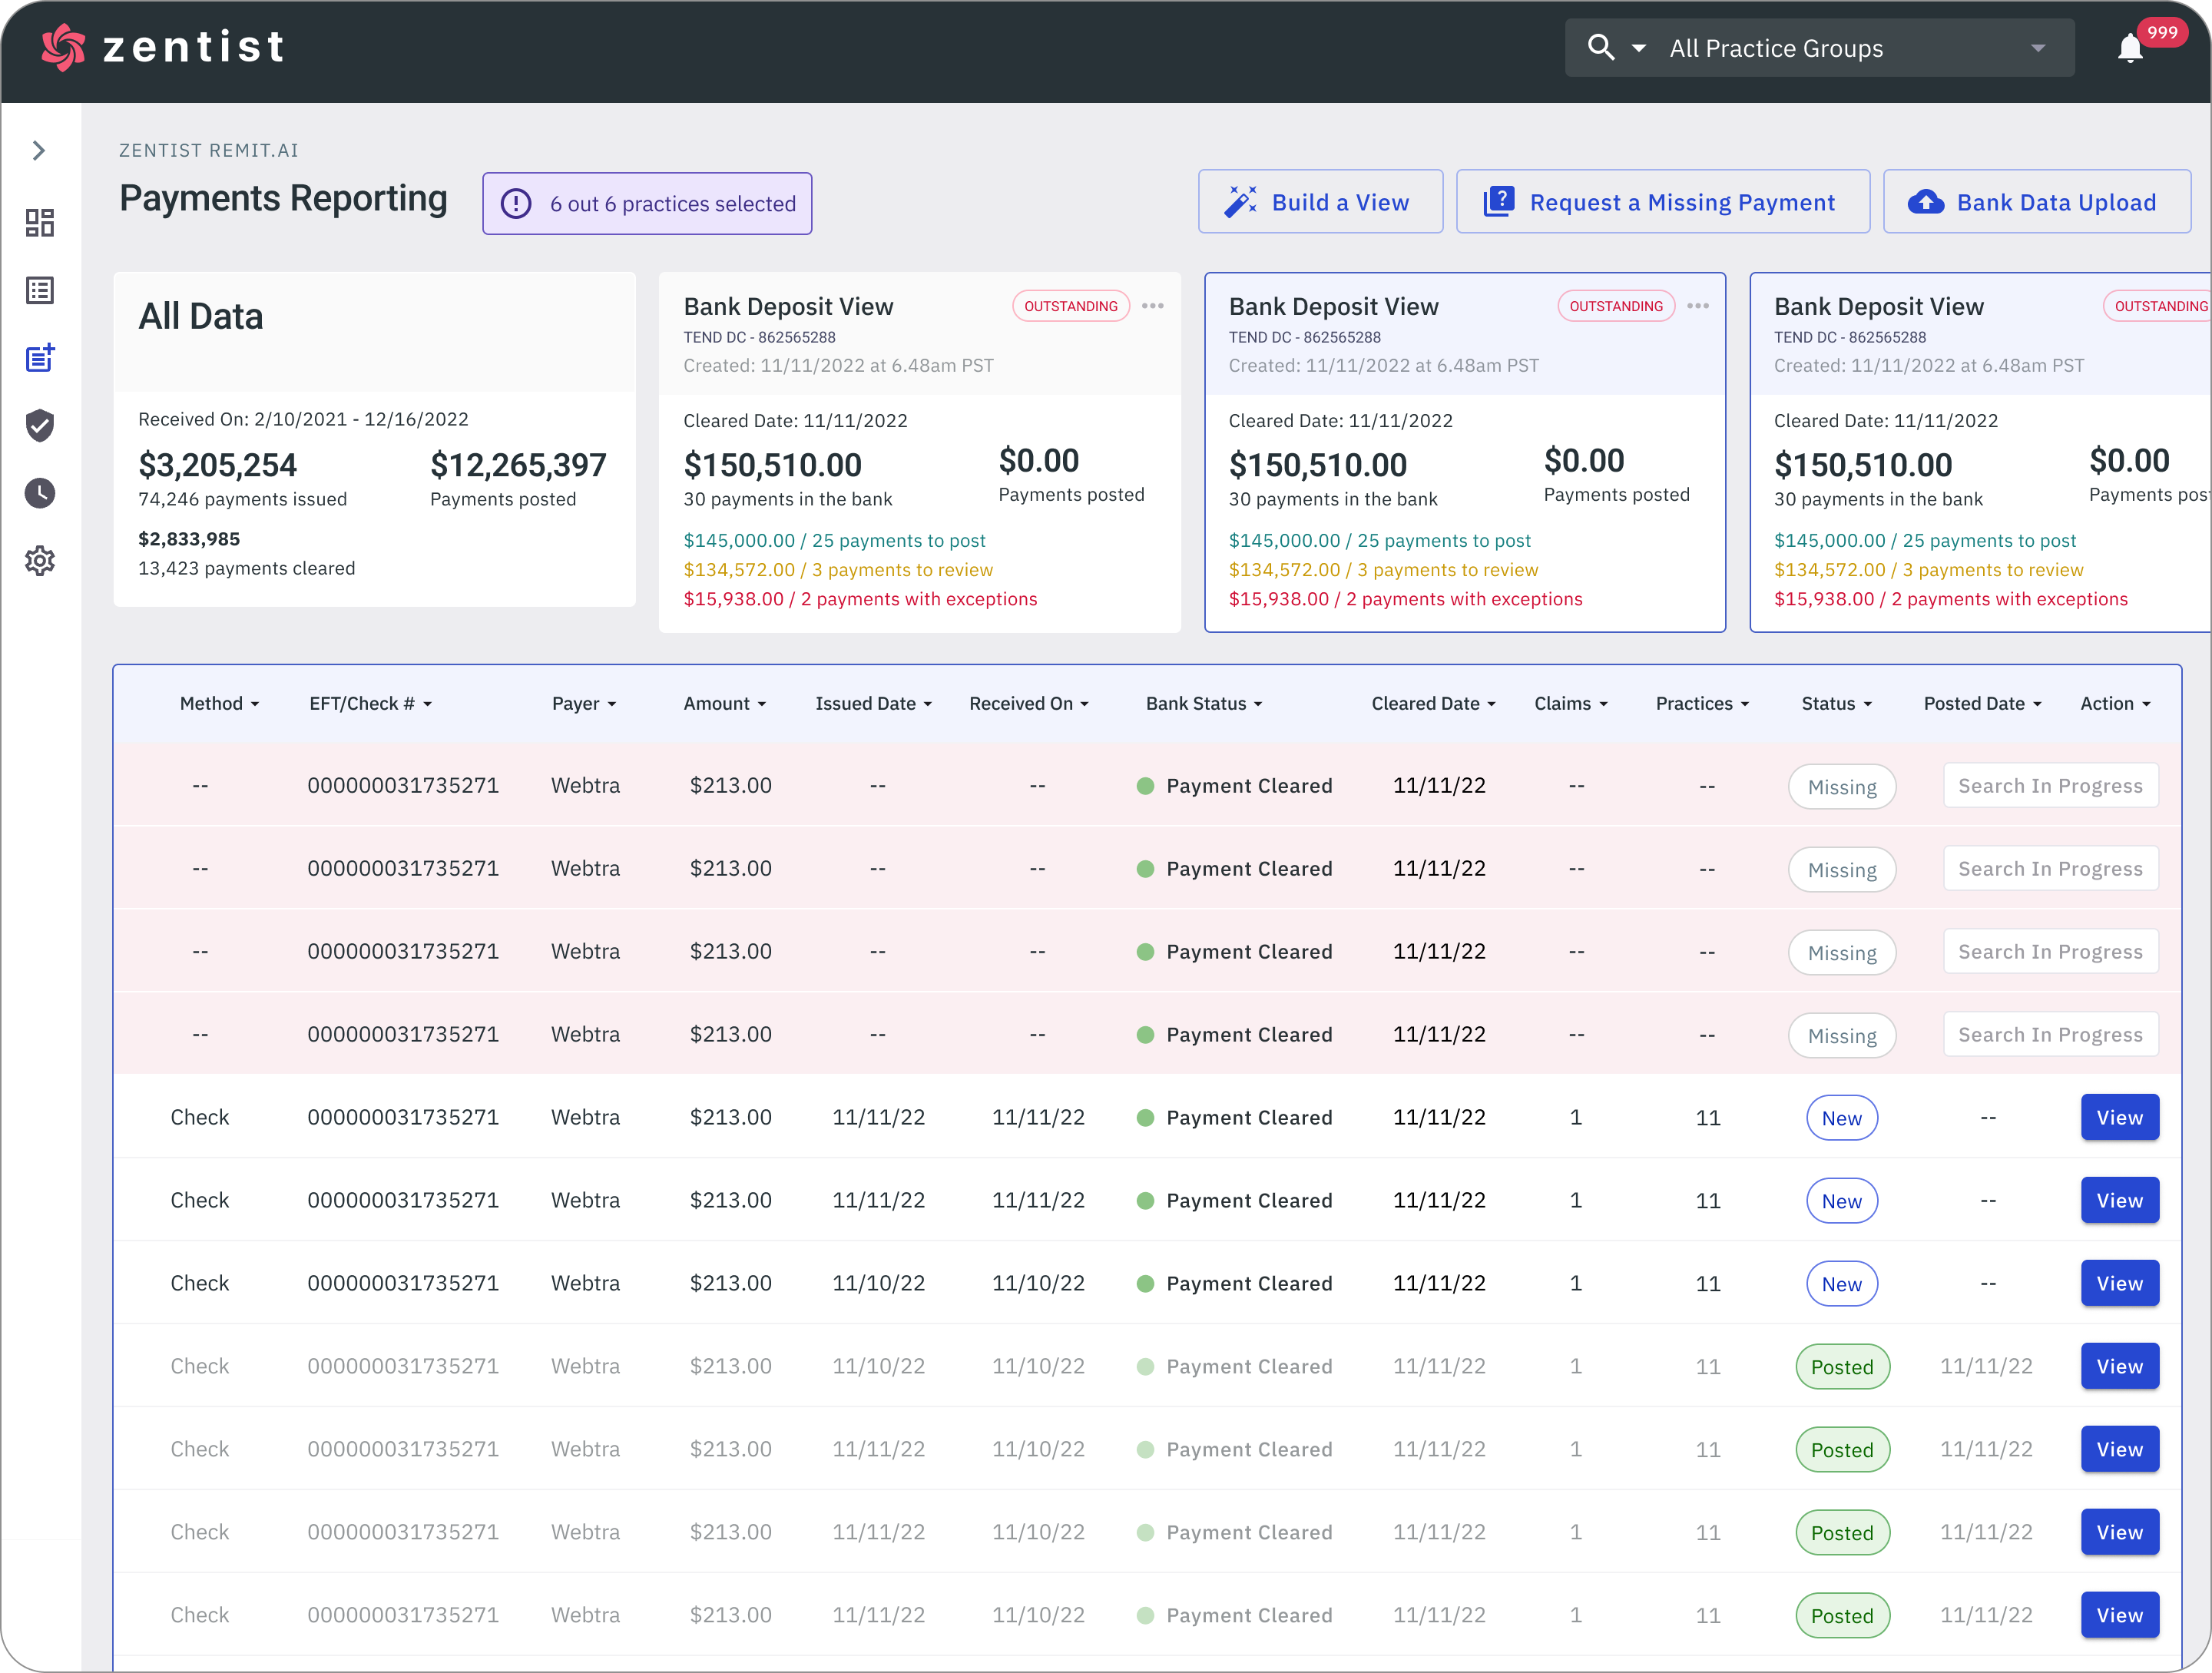The image size is (2212, 1673).
Task: Expand the search type dropdown arrow
Action: point(1638,48)
